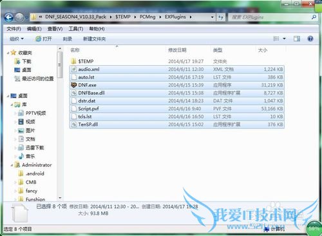Click the change view icon

pos(276,39)
